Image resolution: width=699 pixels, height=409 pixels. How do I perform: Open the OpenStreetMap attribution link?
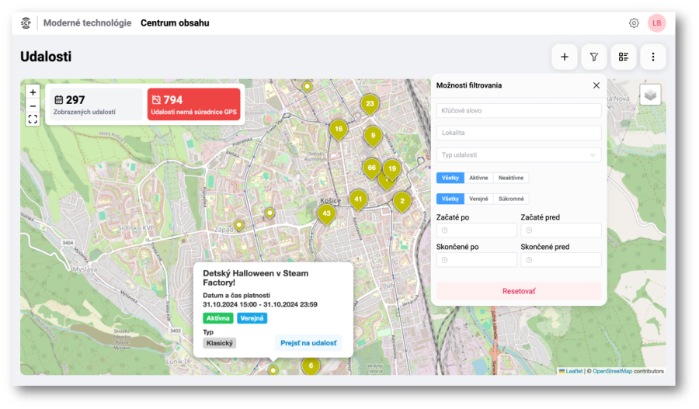coord(612,371)
